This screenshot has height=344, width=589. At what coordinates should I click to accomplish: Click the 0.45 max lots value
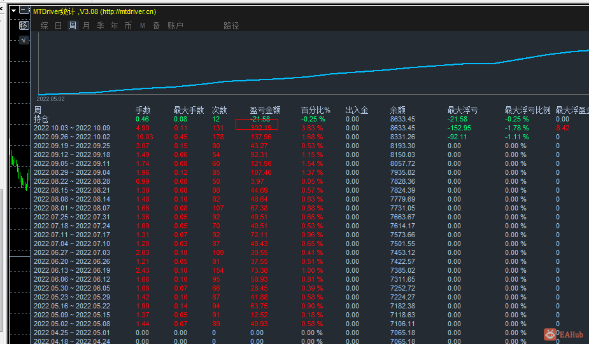click(181, 137)
